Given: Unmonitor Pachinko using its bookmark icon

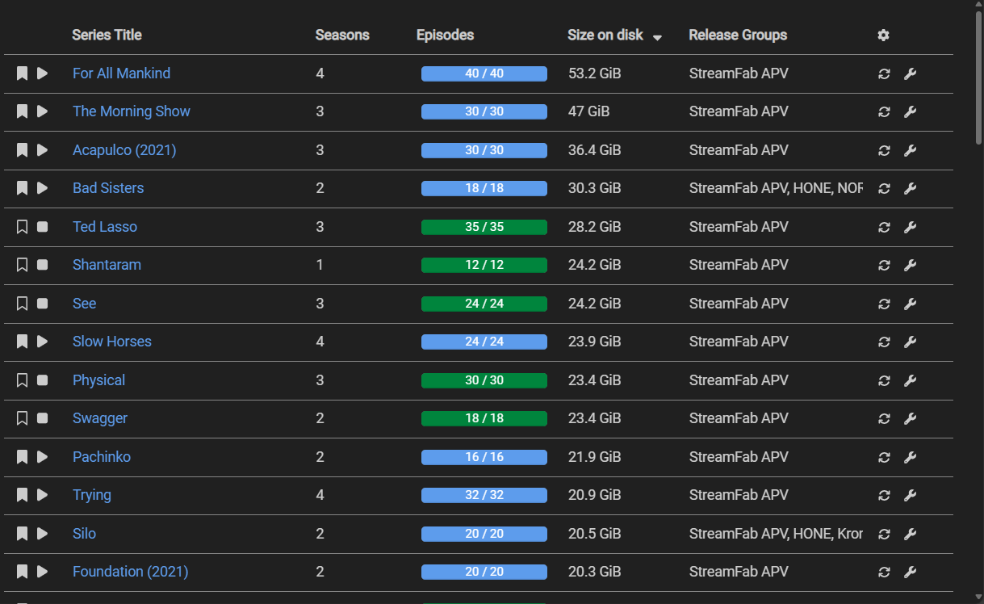Looking at the screenshot, I should 23,457.
